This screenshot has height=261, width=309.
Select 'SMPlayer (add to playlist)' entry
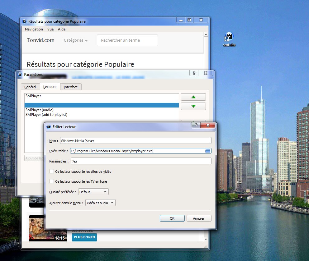pyautogui.click(x=102, y=115)
